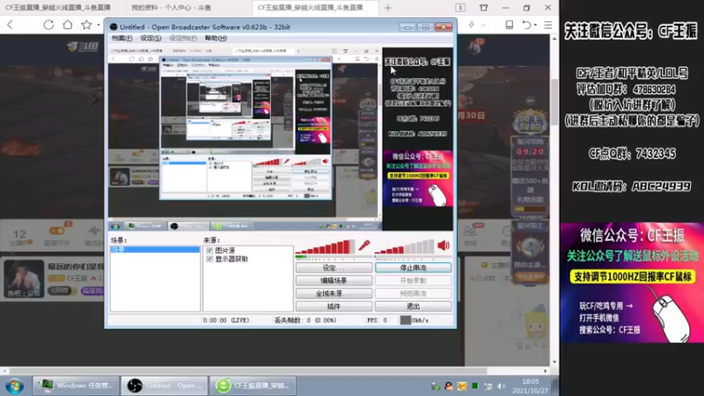Click the 0:00:00 (LIVE) status text
Image resolution: width=704 pixels, height=396 pixels.
(x=226, y=320)
